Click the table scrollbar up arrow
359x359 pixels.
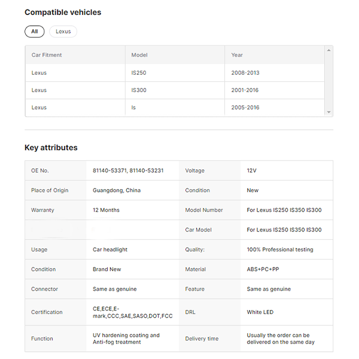tap(328, 51)
